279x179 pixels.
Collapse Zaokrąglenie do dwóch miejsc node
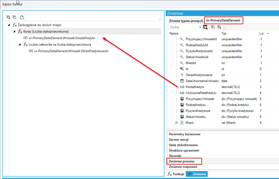pyautogui.click(x=9, y=25)
